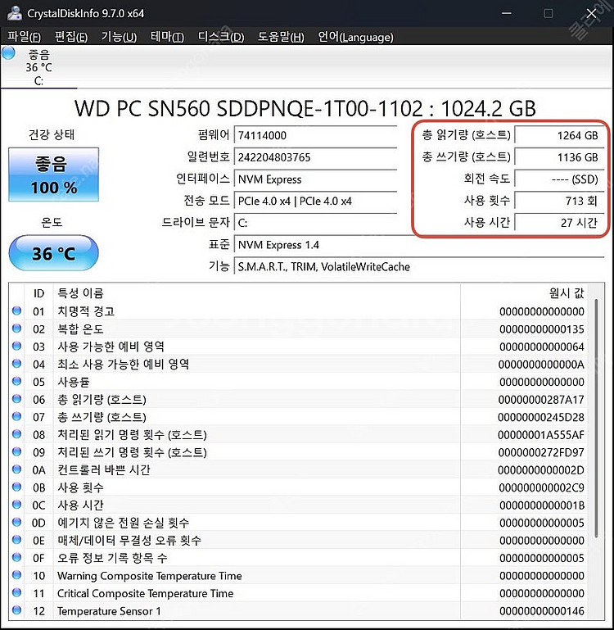Viewport: 614px width, 630px height.
Task: Minimize the CrystalDiskInfo window
Action: (x=507, y=13)
